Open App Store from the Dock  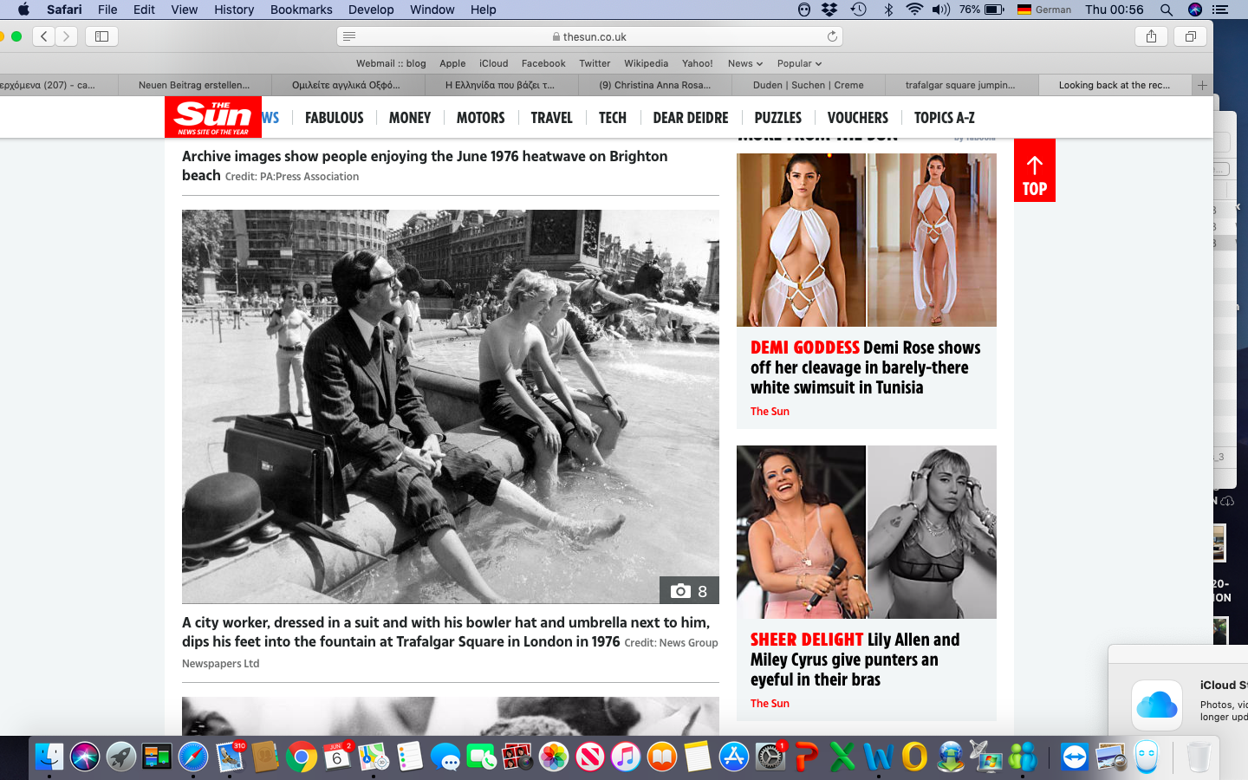(x=733, y=757)
